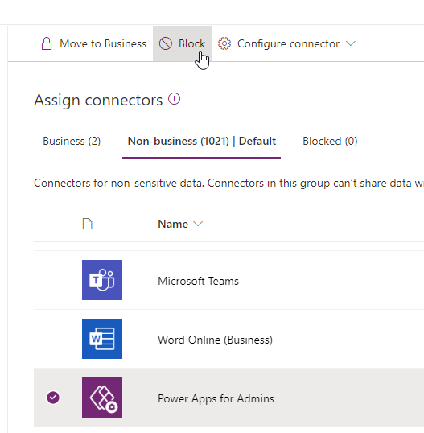Click the Word Online connector icon
Viewport: 424px width, 433px height.
tap(102, 339)
